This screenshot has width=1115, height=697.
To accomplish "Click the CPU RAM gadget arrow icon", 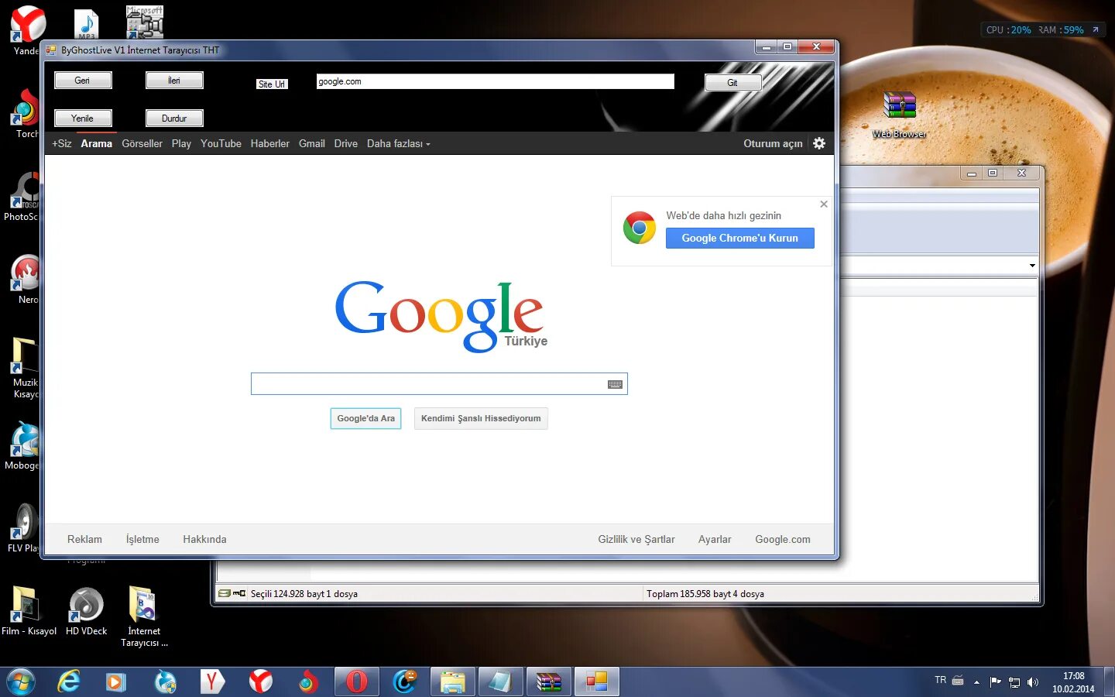I will click(1095, 29).
